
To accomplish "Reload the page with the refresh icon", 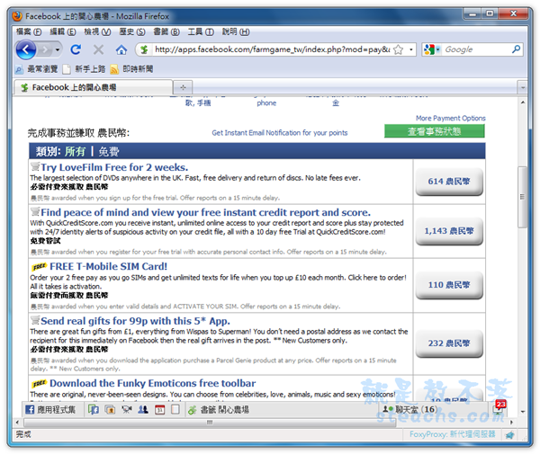I will (x=76, y=49).
